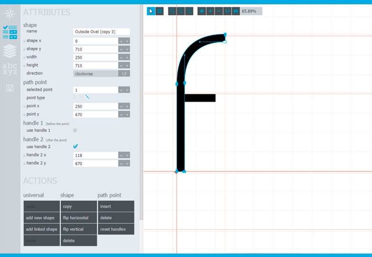Click the shape x value field

tap(96, 41)
